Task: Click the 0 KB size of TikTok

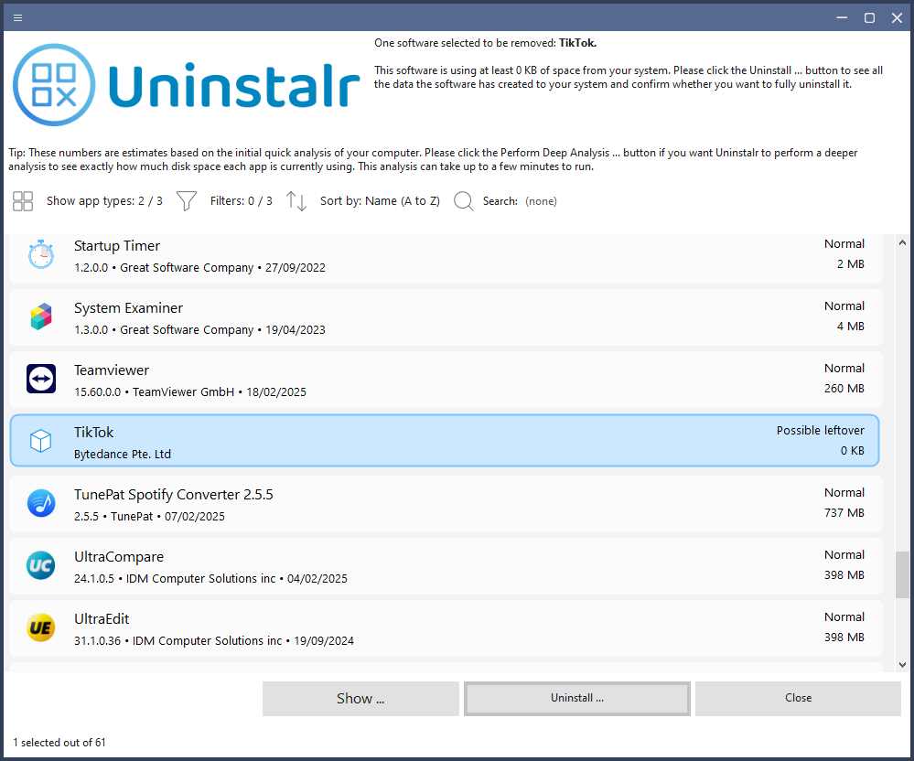Action: click(852, 451)
